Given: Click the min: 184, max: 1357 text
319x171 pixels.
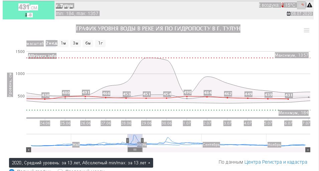Looking at the screenshot, I should coord(78,14).
